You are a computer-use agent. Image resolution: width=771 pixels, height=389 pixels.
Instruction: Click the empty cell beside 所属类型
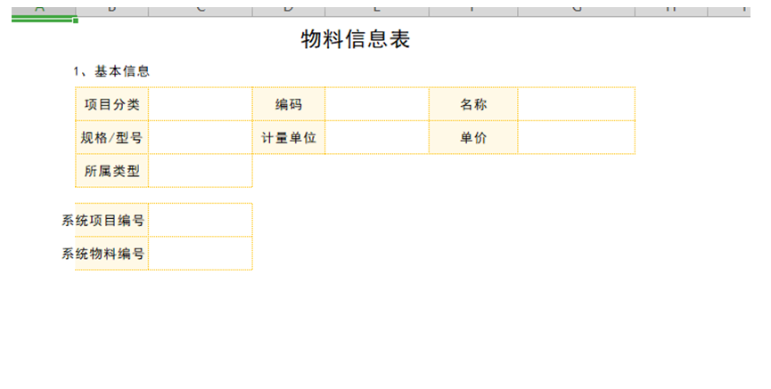click(x=201, y=171)
